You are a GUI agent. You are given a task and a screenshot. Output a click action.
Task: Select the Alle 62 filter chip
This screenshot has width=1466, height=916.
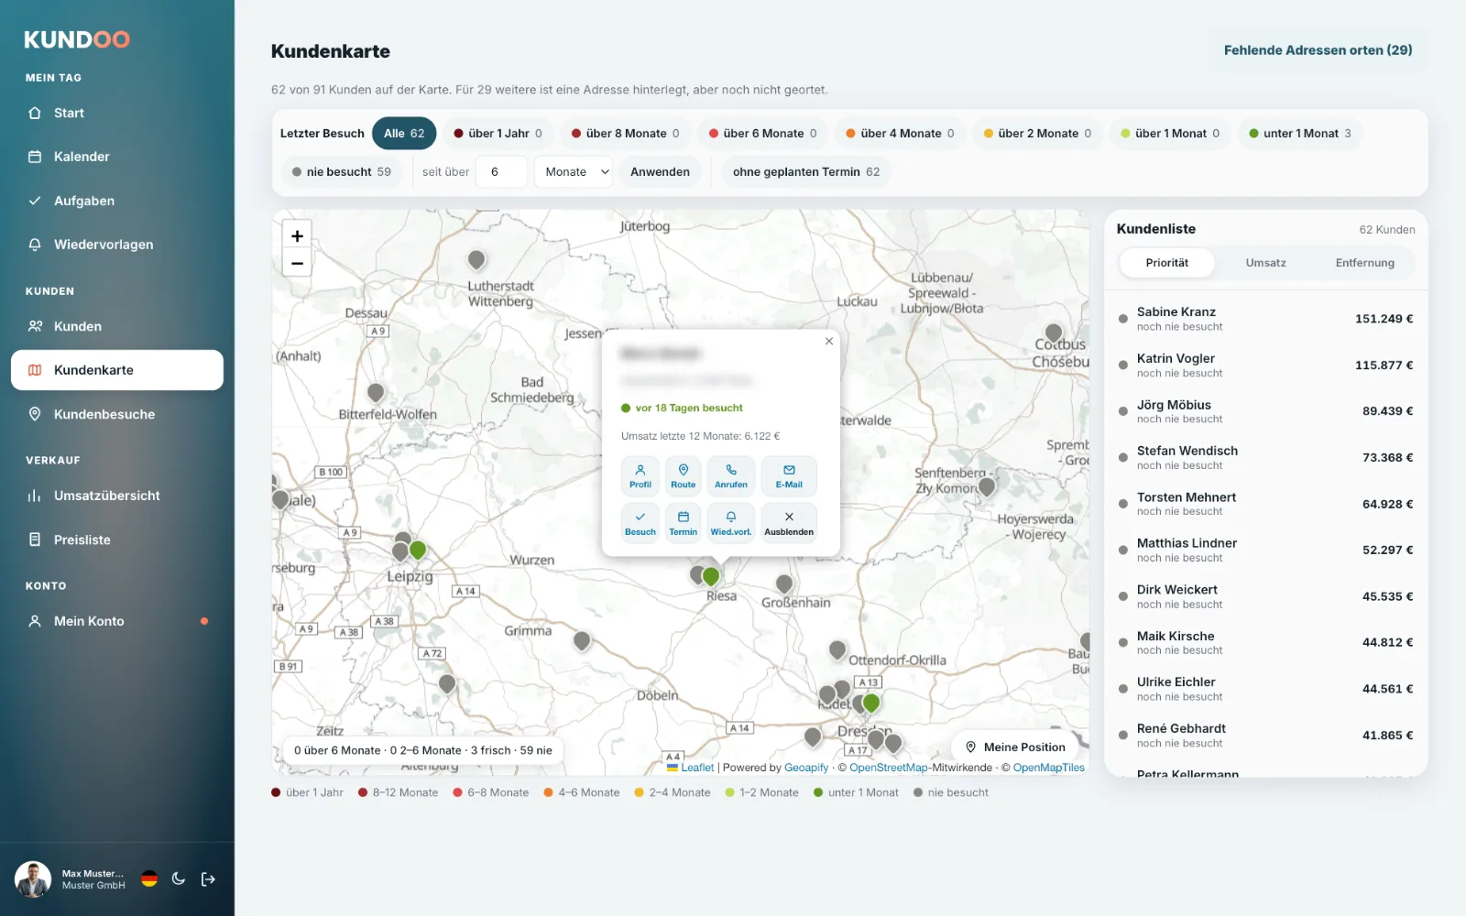404,134
